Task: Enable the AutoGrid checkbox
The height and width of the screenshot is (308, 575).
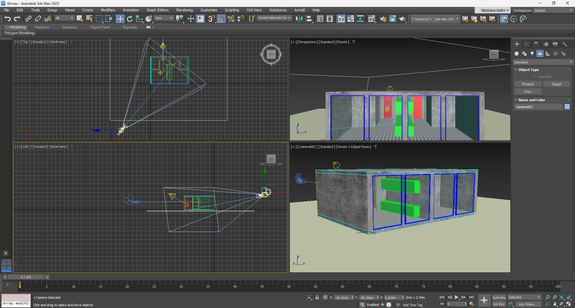Action: (x=535, y=77)
